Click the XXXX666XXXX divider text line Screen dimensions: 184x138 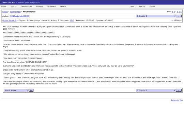coord(29,33)
